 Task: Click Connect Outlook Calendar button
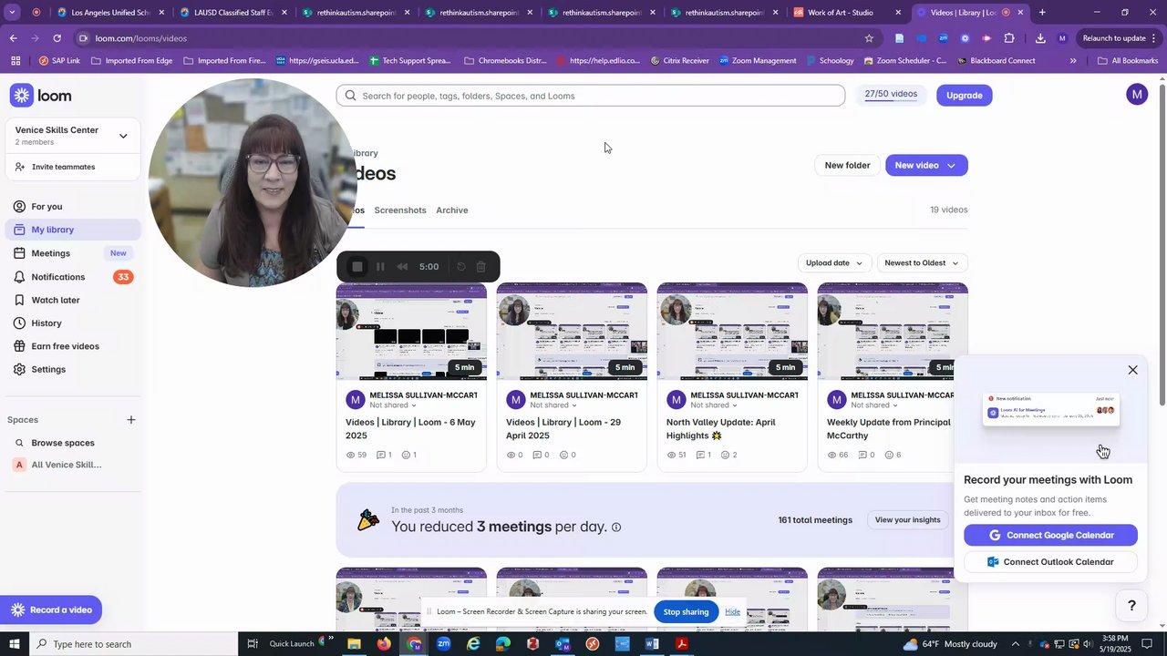tap(1050, 562)
